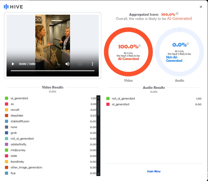Click info icon beside Aggregated Score
Screen dimensions: 208x181
pos(177,14)
